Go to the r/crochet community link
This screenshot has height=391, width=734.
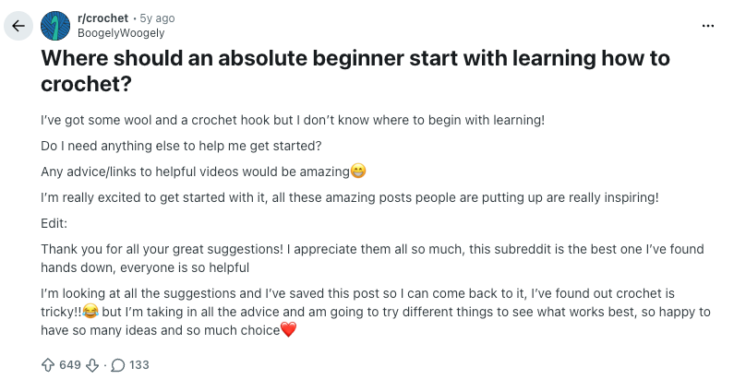pyautogui.click(x=102, y=18)
